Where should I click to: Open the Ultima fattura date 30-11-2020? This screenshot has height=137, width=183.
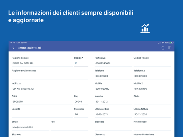pos(152,114)
